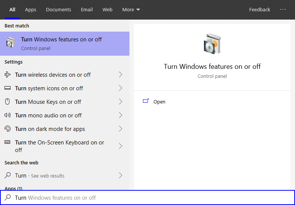The width and height of the screenshot is (295, 205).
Task: Click the search box containing Turn
Action: (x=147, y=198)
